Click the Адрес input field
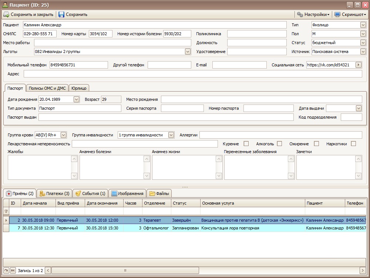 192,74
